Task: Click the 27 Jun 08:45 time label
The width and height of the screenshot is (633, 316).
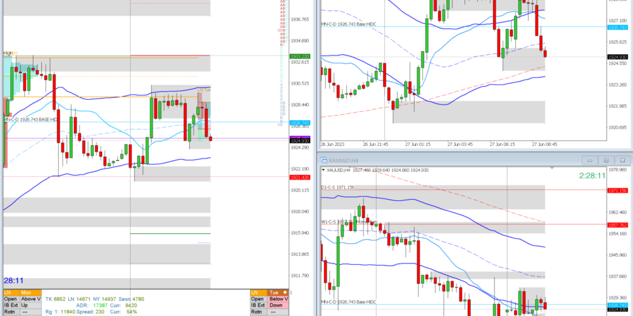Action: pos(544,144)
